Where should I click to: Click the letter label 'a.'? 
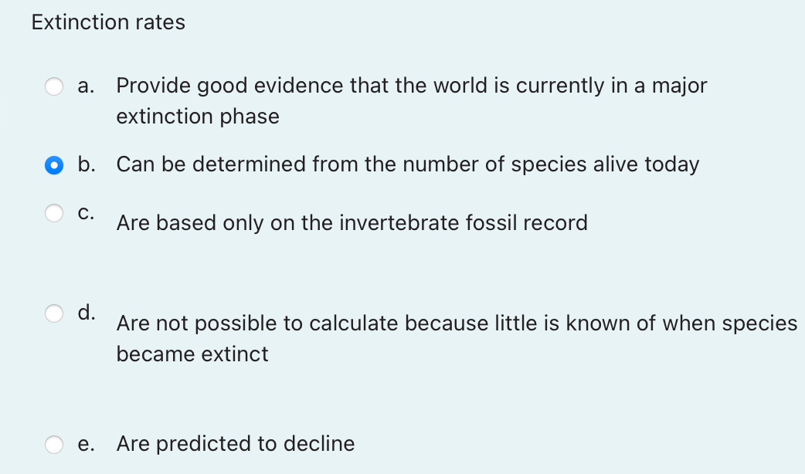[86, 86]
